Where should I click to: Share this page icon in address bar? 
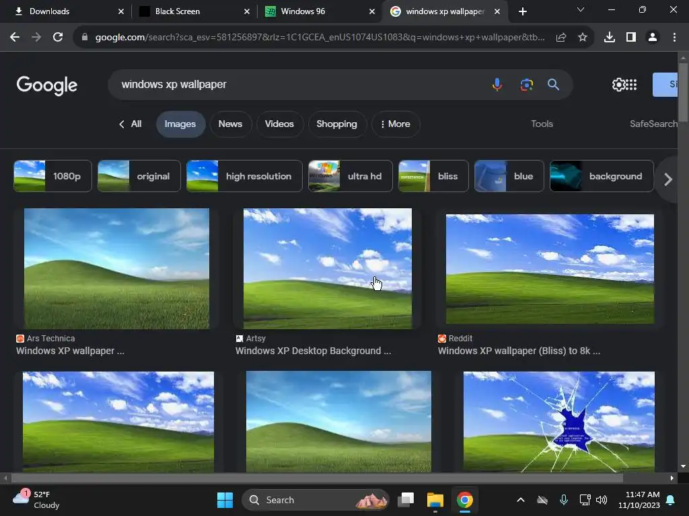point(561,38)
